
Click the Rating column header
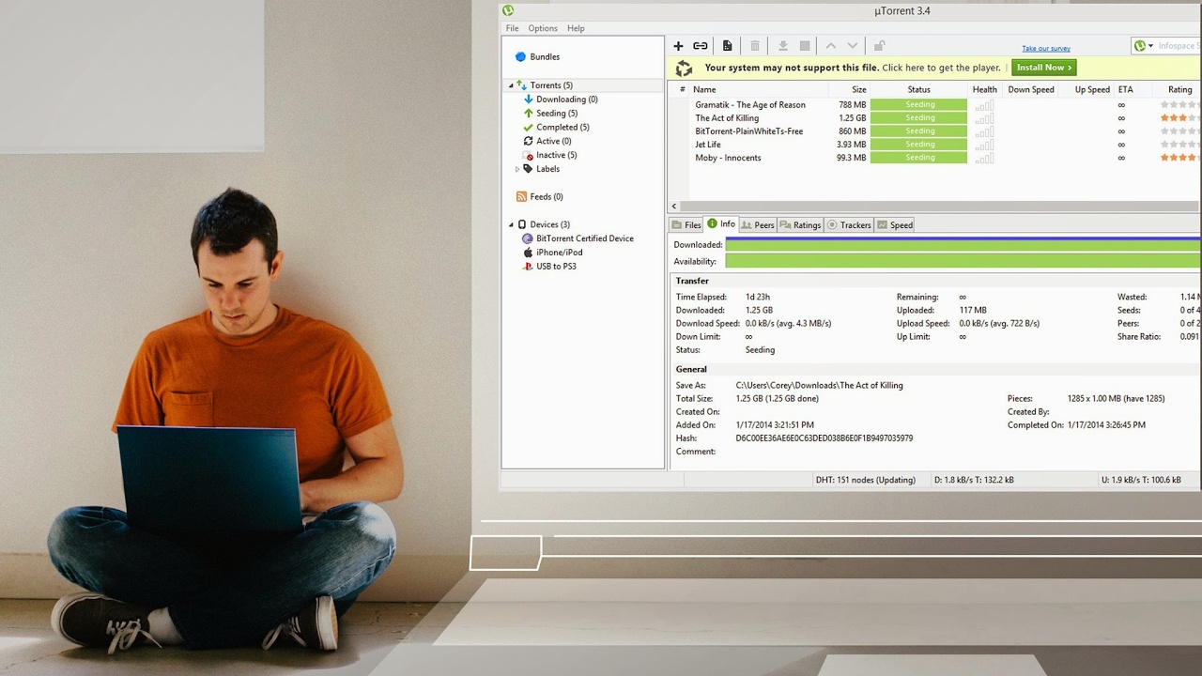1179,90
